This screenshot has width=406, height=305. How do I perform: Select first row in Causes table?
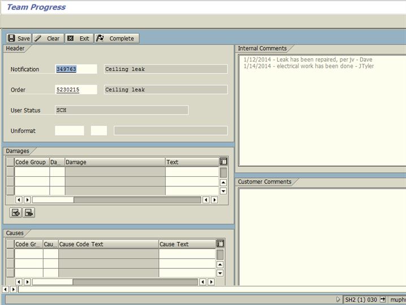coord(10,254)
